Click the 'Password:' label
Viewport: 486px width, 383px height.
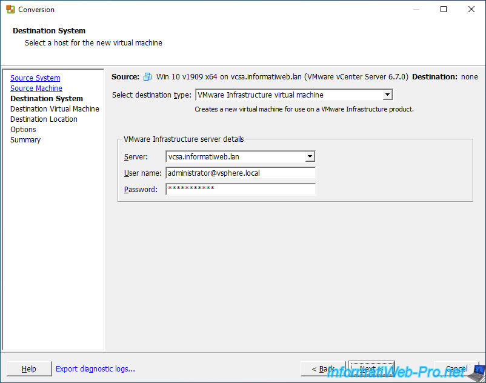tap(141, 190)
